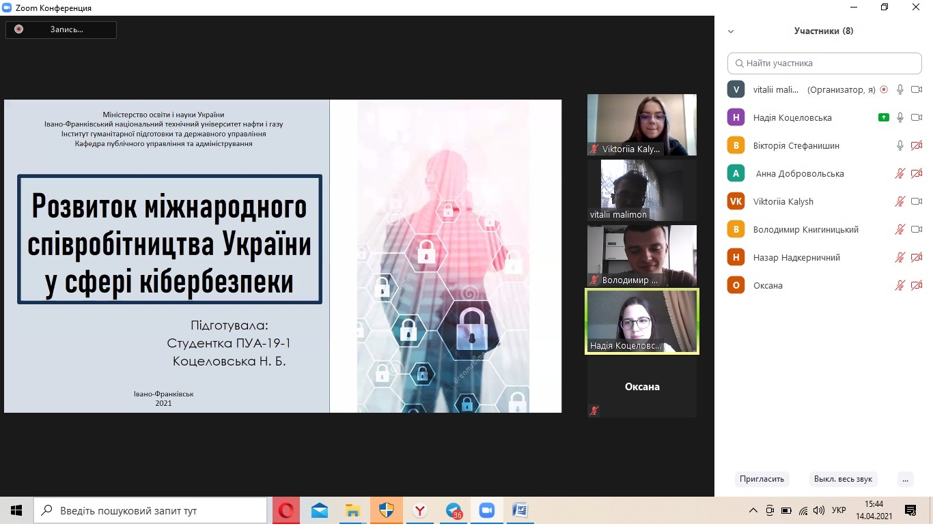This screenshot has width=933, height=526.
Task: Click camera icon in Viktoriia Kalysh row
Action: click(x=917, y=201)
